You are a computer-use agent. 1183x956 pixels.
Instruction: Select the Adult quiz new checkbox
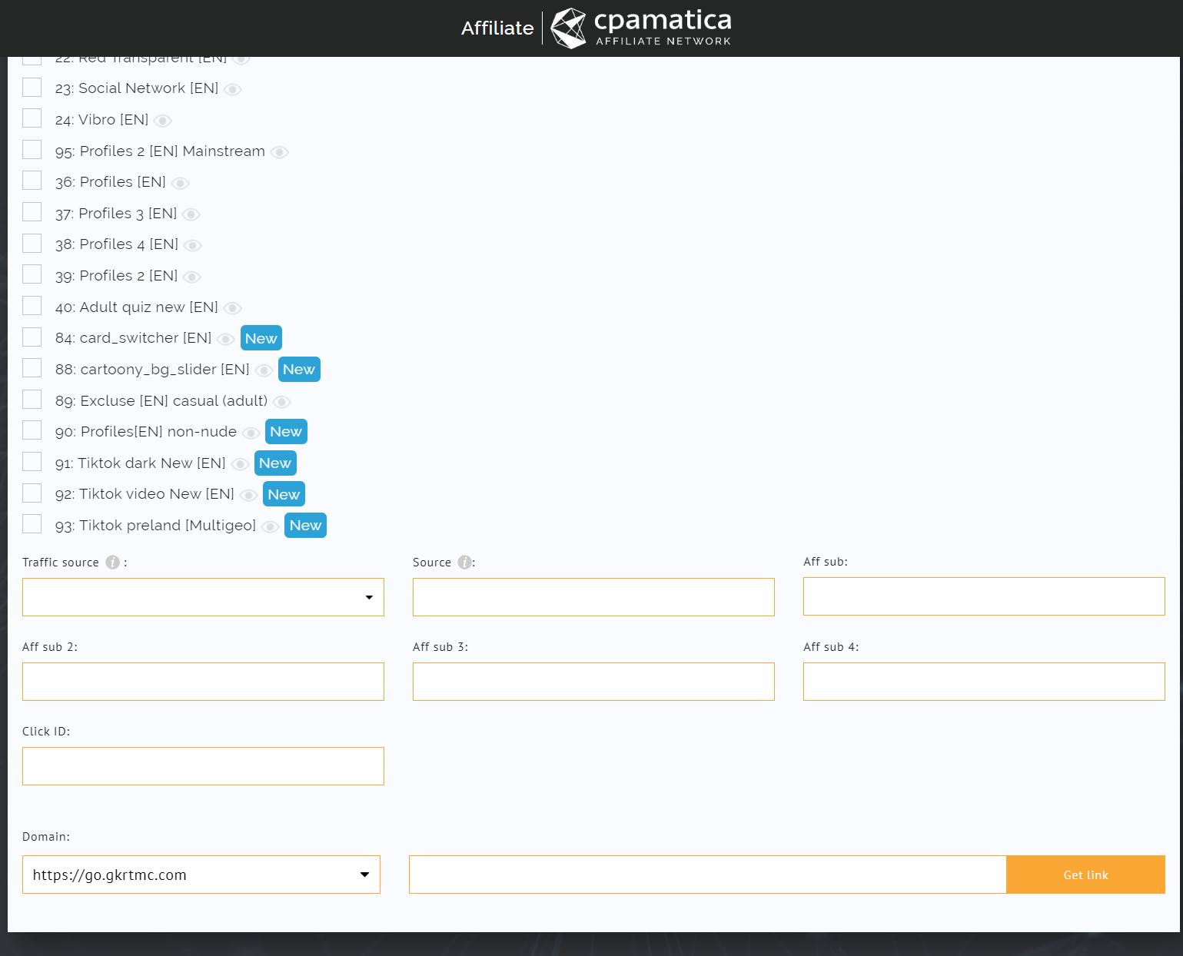click(x=32, y=305)
